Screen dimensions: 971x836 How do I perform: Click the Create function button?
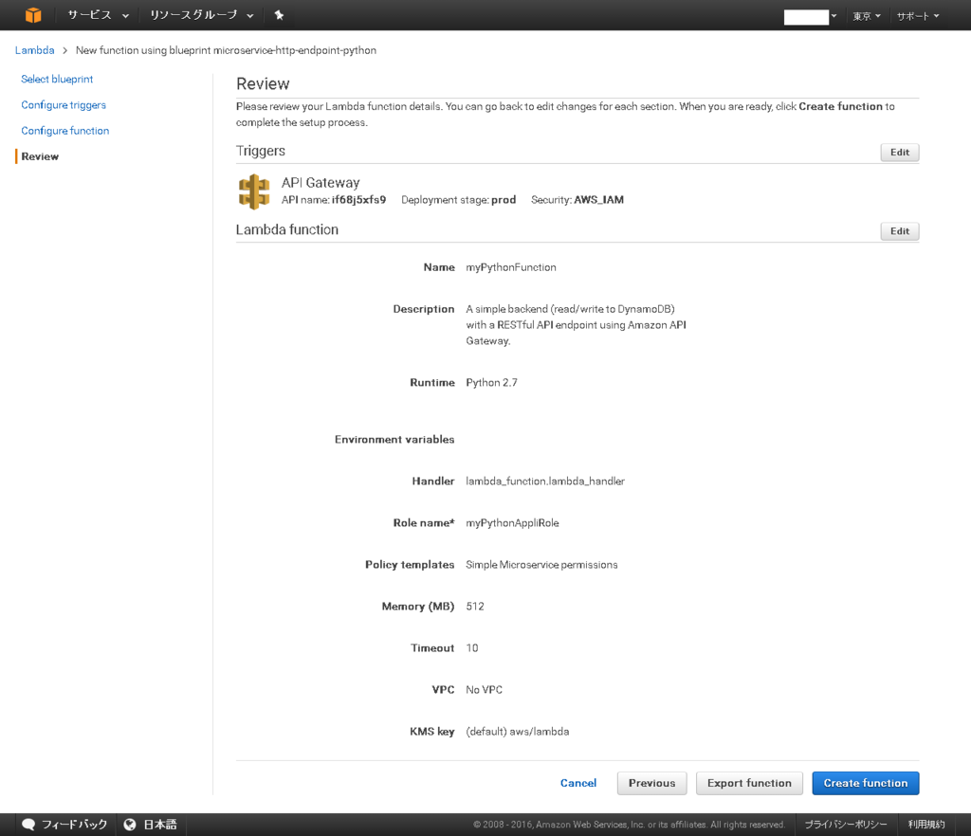(x=866, y=783)
